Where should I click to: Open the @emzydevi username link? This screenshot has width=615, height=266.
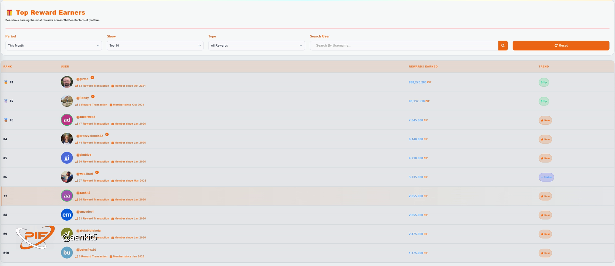click(x=85, y=212)
